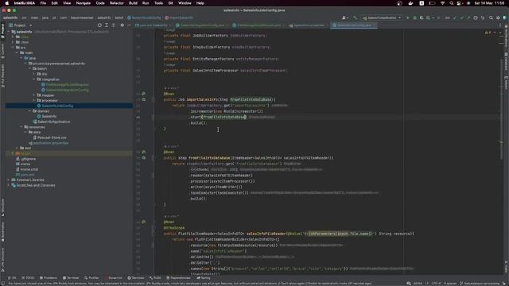The image size is (509, 286).
Task: Expand the processor package
Action: 34,101
